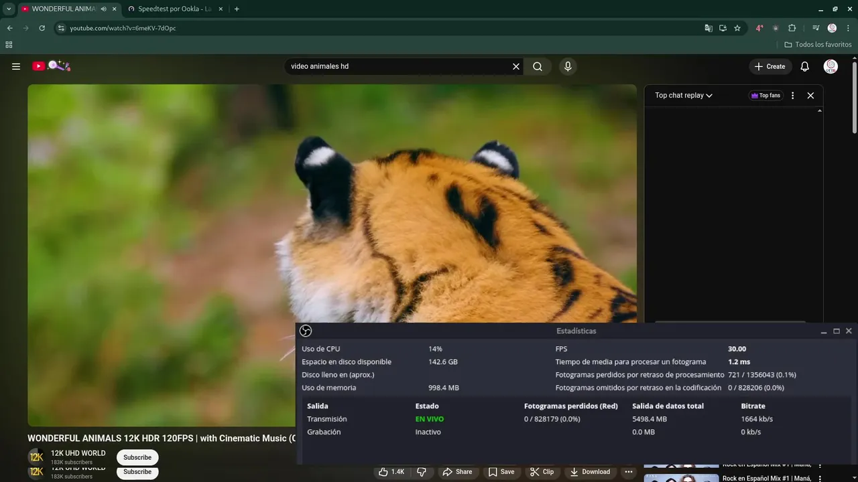Image resolution: width=858 pixels, height=482 pixels.
Task: Close the Speedtest por Ookla tab
Action: [x=221, y=9]
